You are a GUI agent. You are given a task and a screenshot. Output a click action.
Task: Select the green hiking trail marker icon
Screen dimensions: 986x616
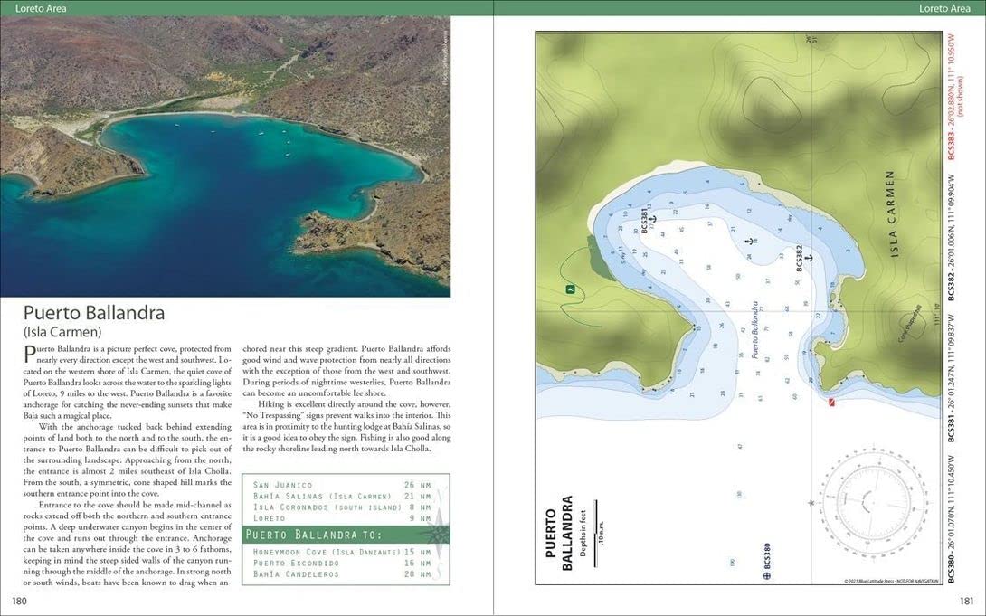[x=570, y=289]
